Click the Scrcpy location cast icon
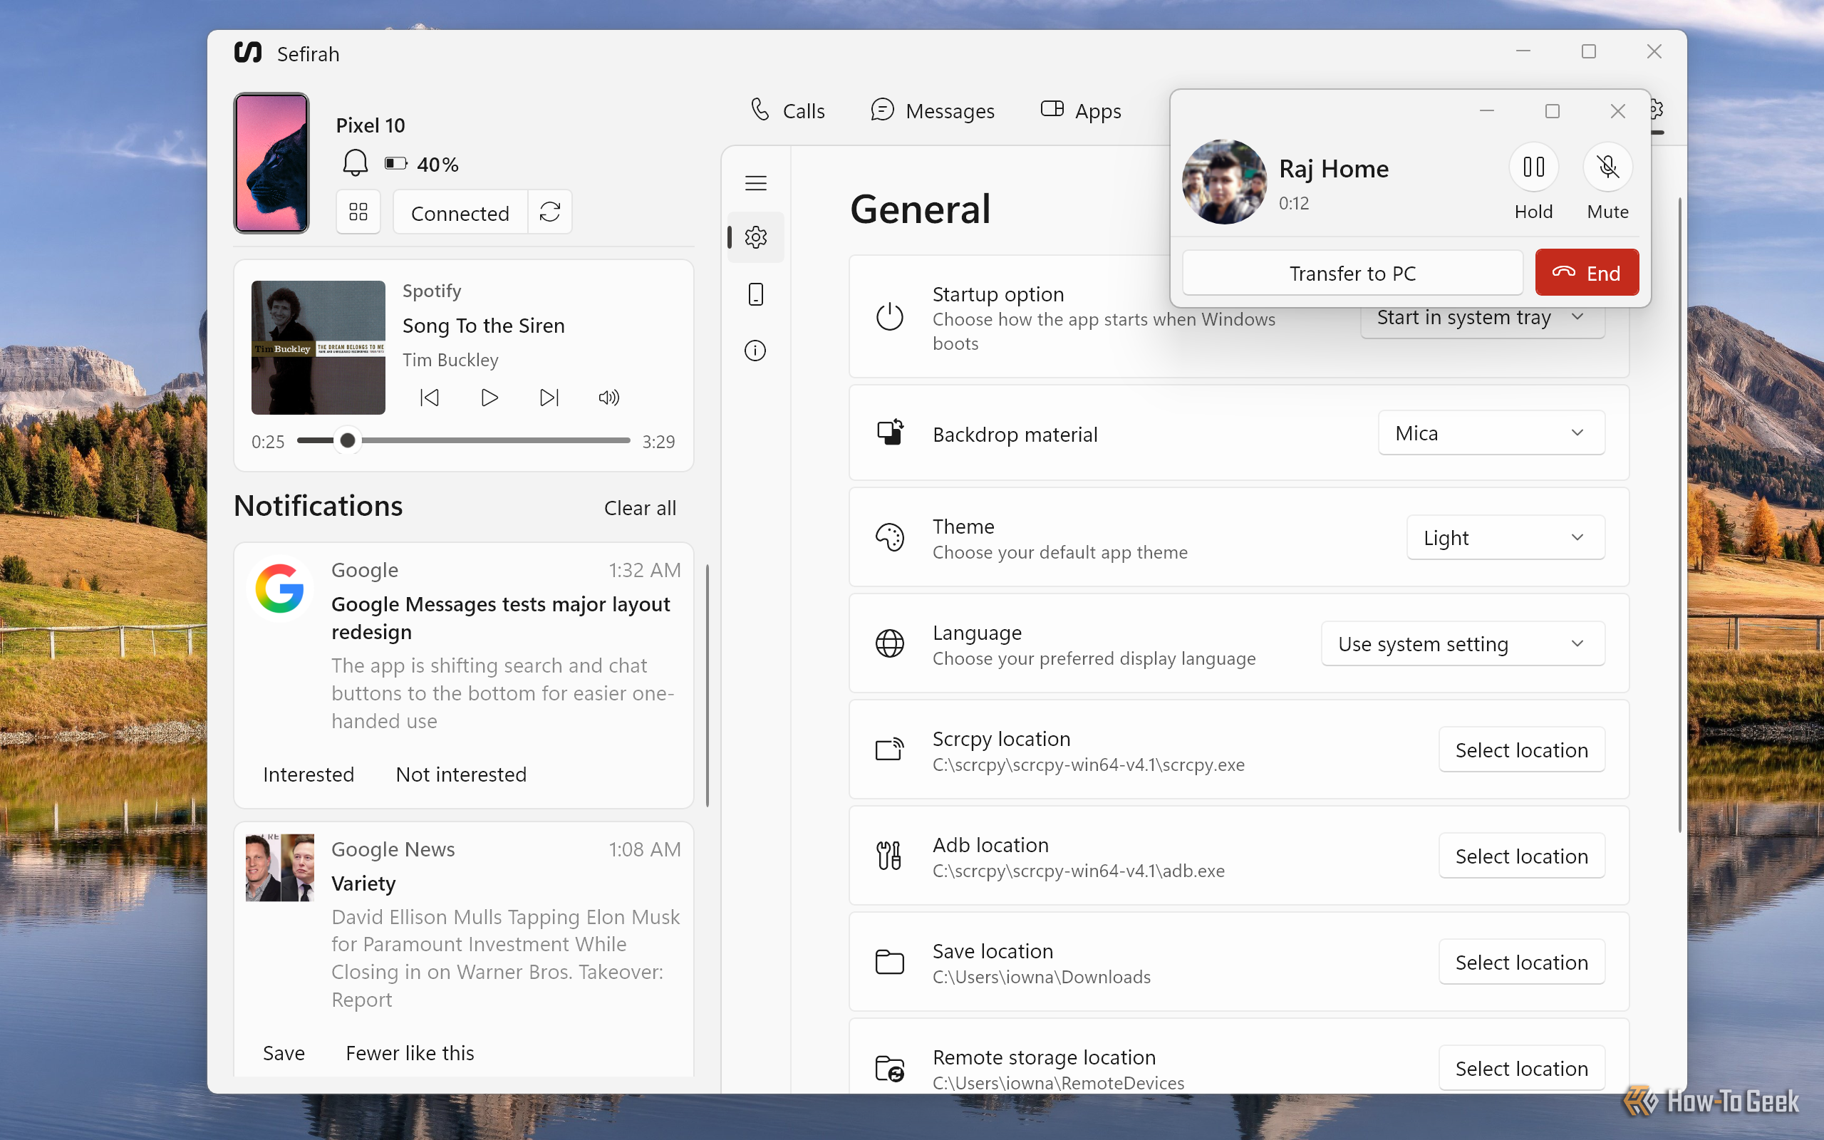The width and height of the screenshot is (1824, 1140). point(890,750)
